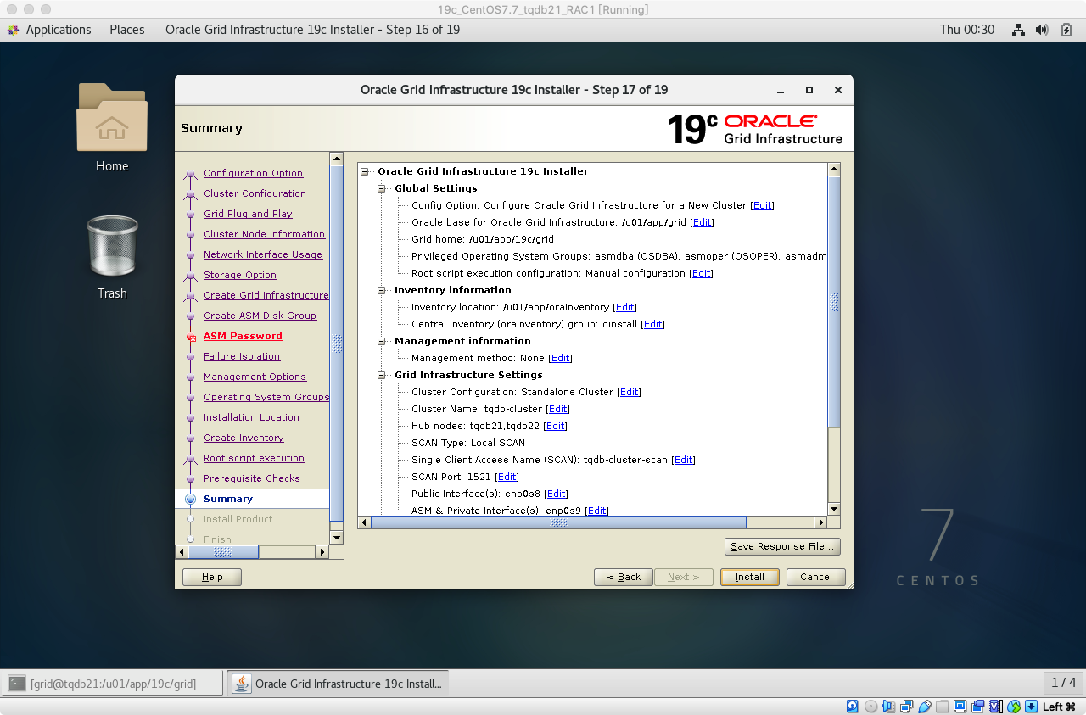Image resolution: width=1086 pixels, height=715 pixels.
Task: Edit the Cluster Configuration
Action: tap(629, 392)
